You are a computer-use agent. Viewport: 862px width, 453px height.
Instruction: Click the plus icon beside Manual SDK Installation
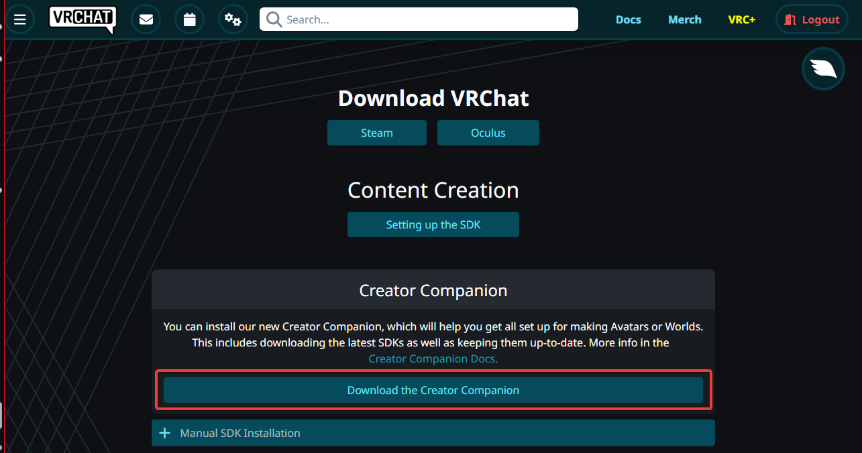[164, 433]
